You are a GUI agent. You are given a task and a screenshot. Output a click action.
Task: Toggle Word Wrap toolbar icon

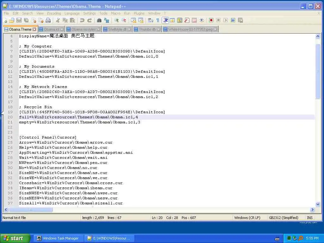click(x=150, y=20)
